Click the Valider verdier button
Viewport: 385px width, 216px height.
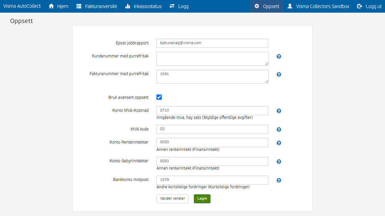pos(172,199)
